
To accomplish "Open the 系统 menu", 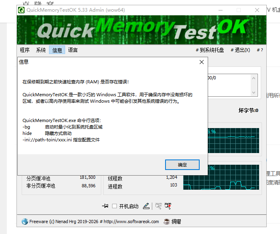I will (x=41, y=50).
